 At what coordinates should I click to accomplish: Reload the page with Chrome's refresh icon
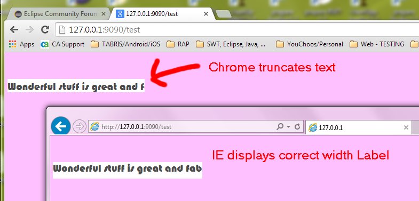pyautogui.click(x=45, y=29)
